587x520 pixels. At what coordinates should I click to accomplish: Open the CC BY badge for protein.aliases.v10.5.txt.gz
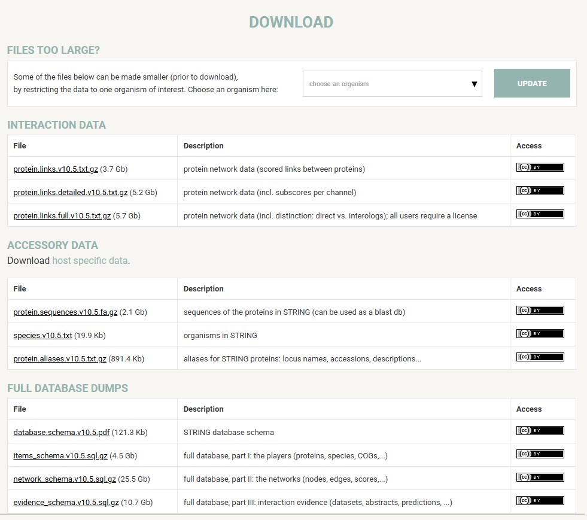click(x=540, y=357)
